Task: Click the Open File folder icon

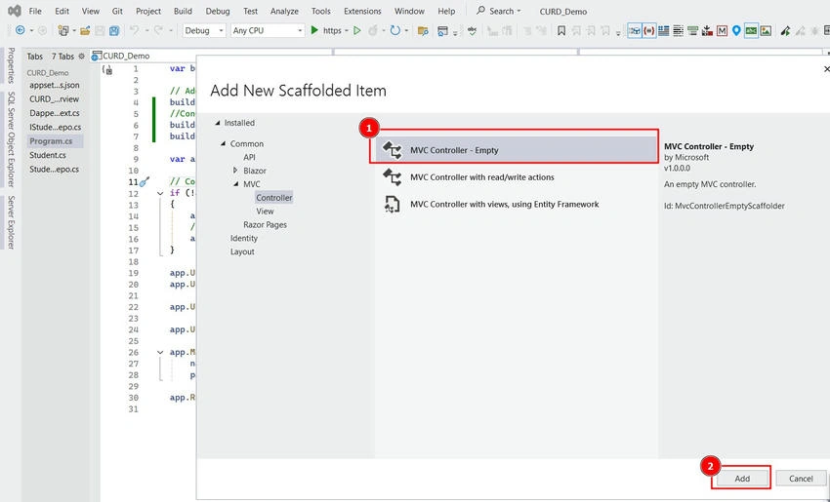Action: pos(85,30)
